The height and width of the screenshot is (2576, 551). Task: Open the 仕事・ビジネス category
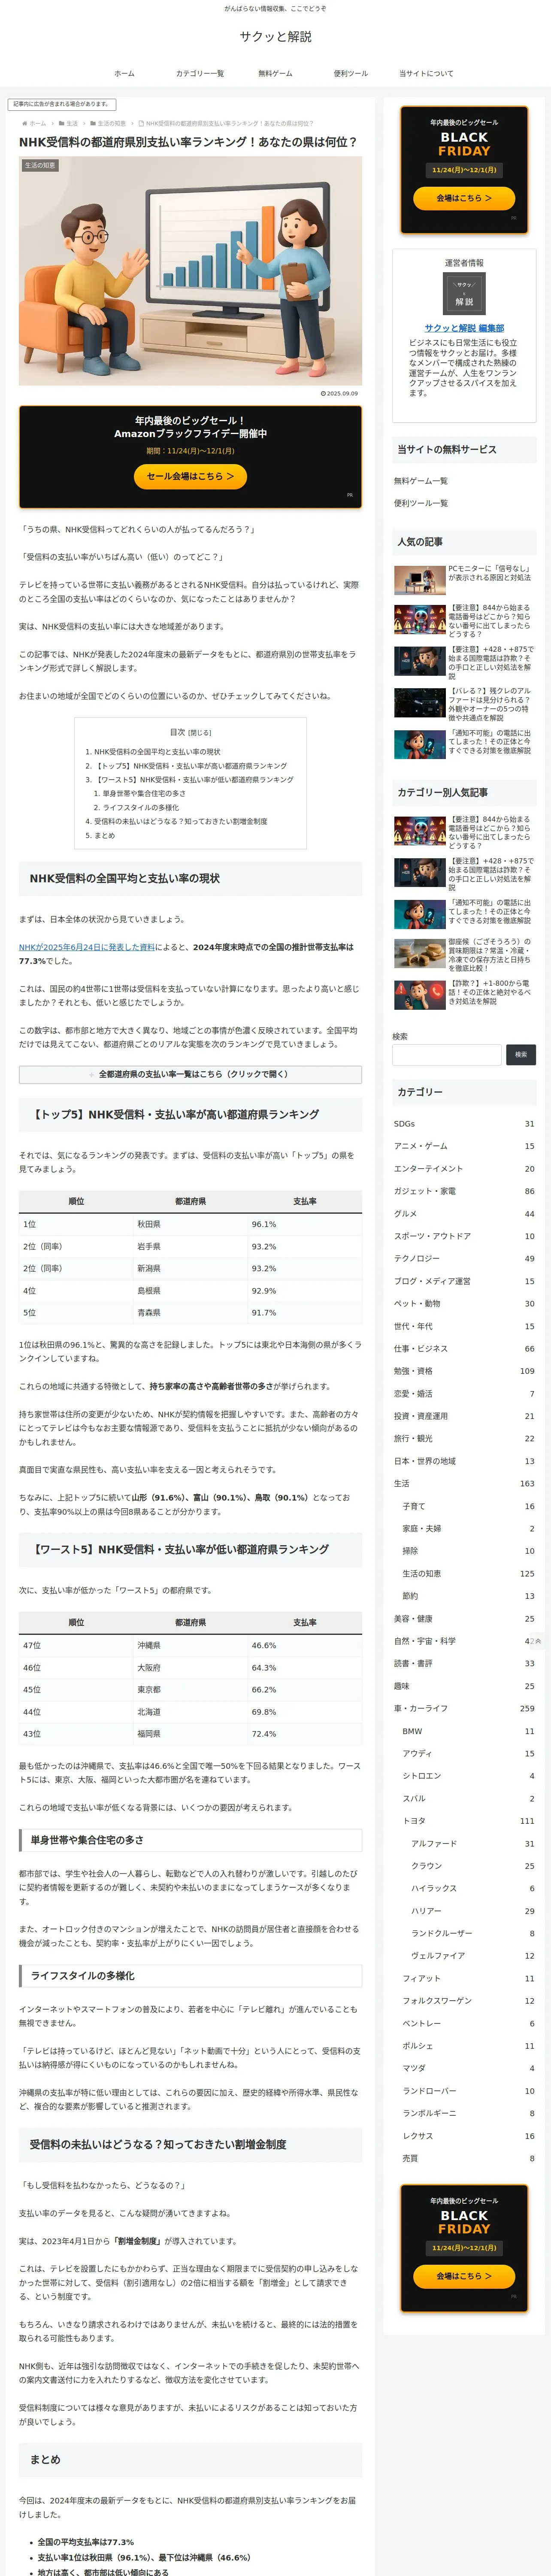[x=464, y=1349]
